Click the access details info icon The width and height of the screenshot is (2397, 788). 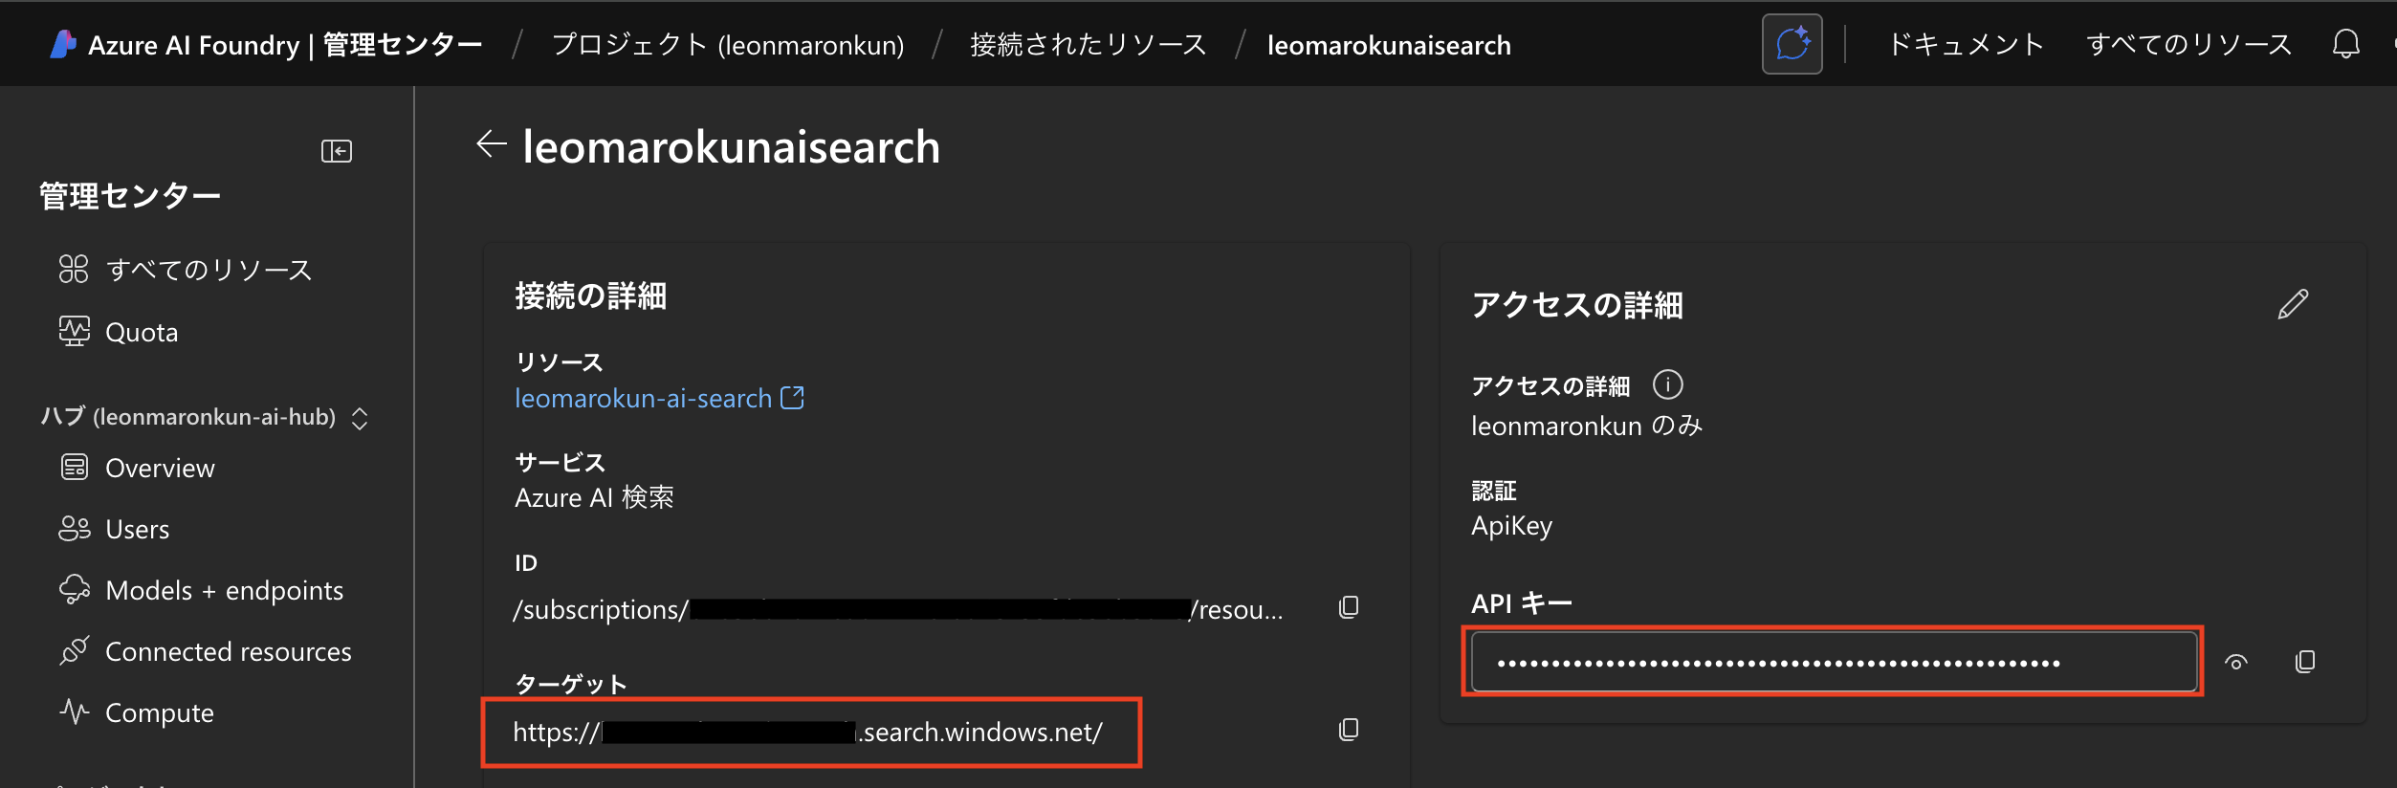coord(1667,384)
